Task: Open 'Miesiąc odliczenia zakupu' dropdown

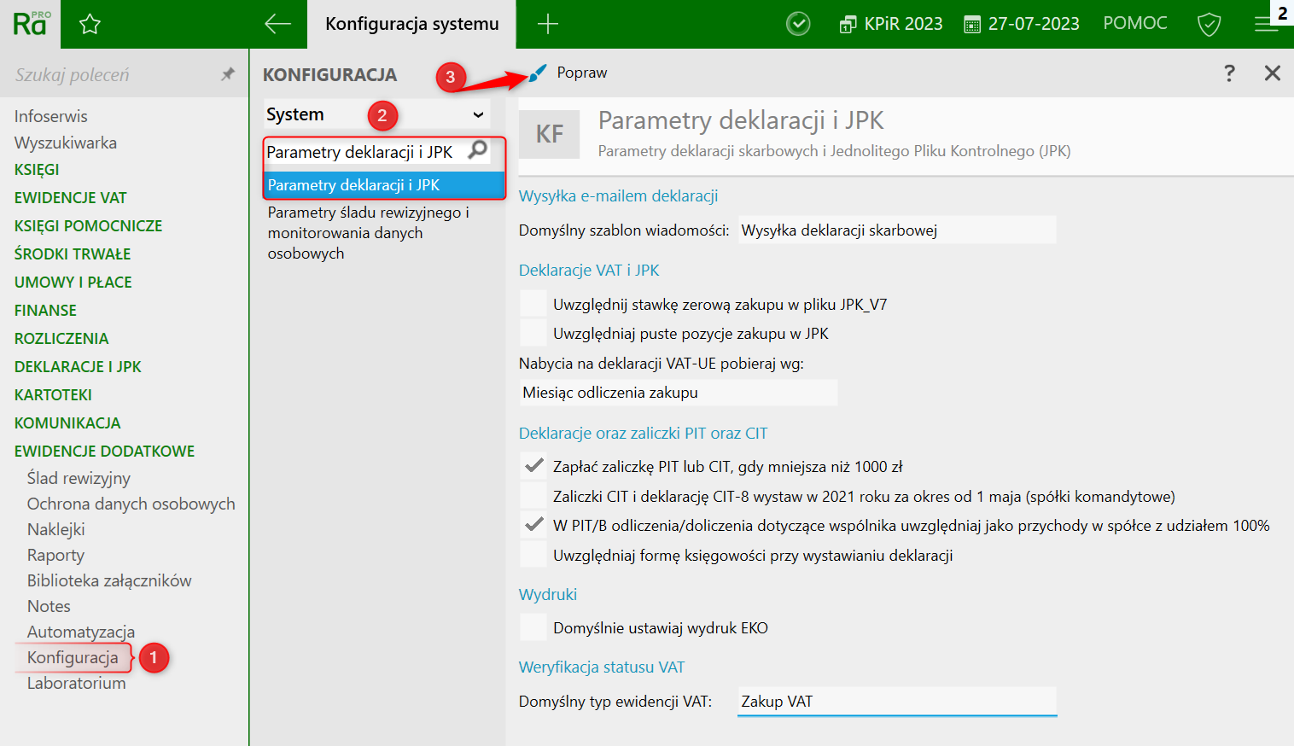Action: 679,393
